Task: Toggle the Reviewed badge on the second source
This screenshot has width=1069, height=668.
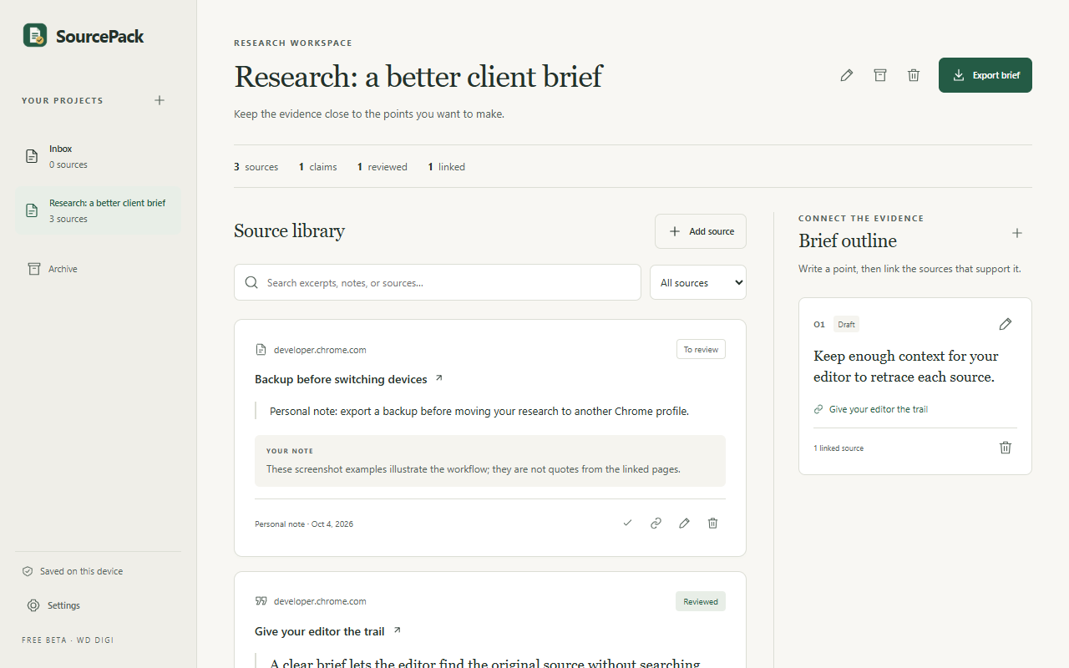Action: [701, 601]
